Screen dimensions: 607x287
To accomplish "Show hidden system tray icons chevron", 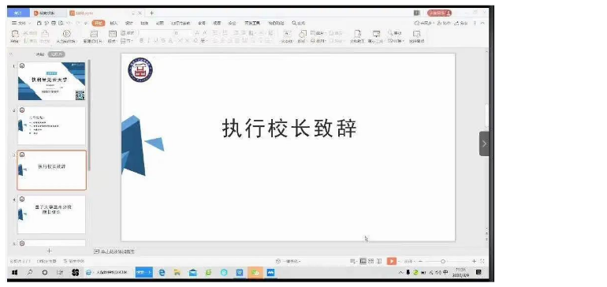I will click(x=400, y=273).
